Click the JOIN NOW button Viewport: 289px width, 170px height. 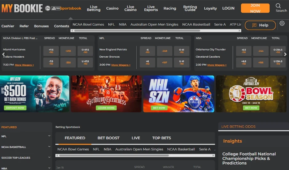255,8
